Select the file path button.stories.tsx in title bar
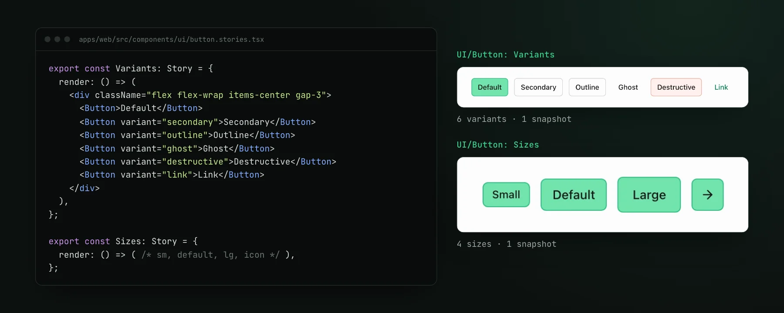The width and height of the screenshot is (784, 313). pos(172,39)
